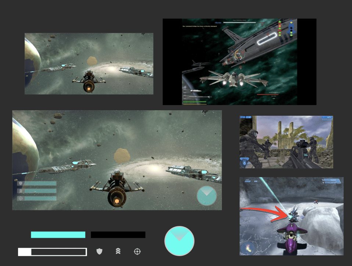
Task: Select the standalone shield icon below the bars
Action: click(x=99, y=251)
